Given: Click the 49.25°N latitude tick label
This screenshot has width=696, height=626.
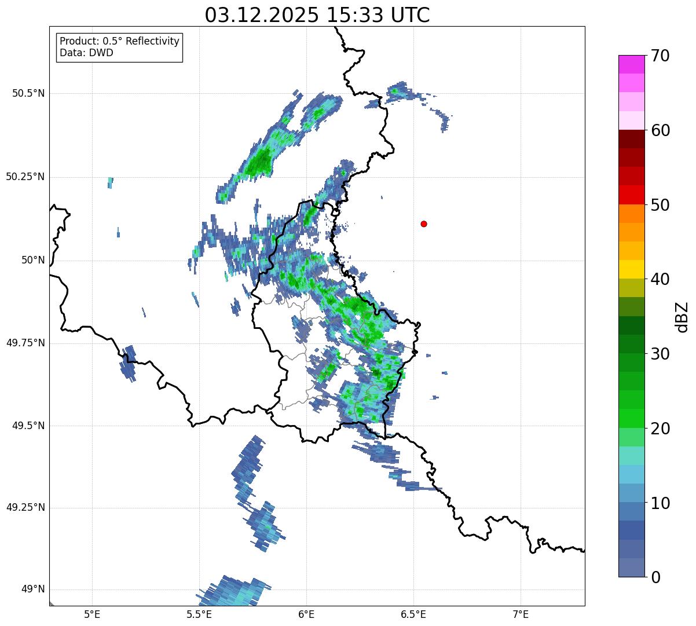Looking at the screenshot, I should click(25, 507).
